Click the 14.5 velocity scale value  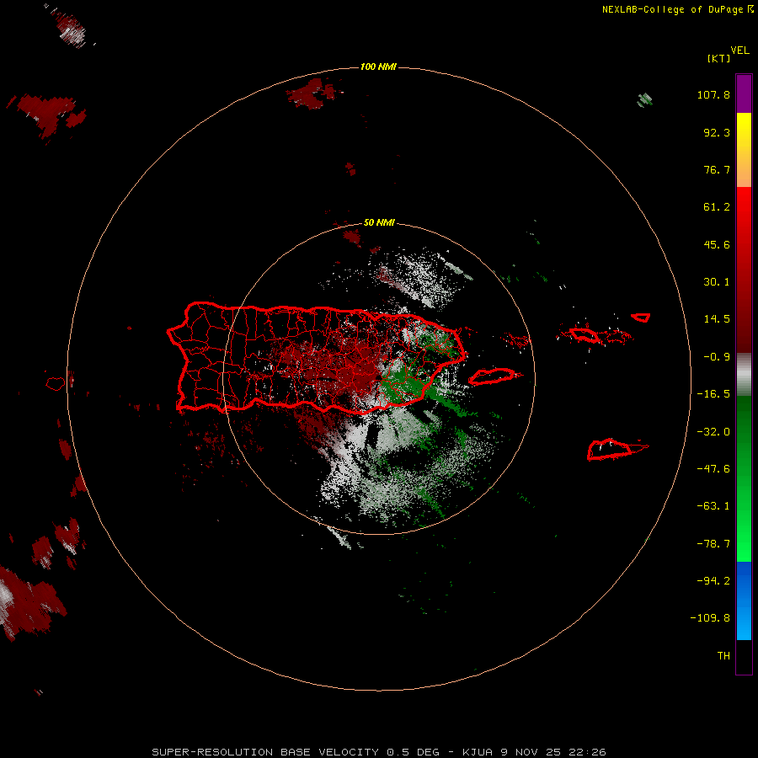pos(717,319)
